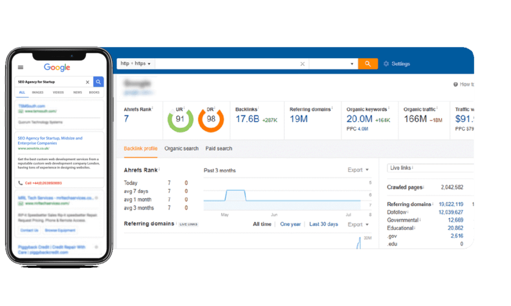Click Organic keywords 20.0M value
Viewport: 511px width, 306px height.
(359, 119)
